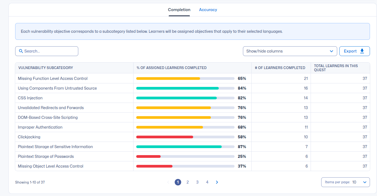Click inside the Search input field

(49, 51)
